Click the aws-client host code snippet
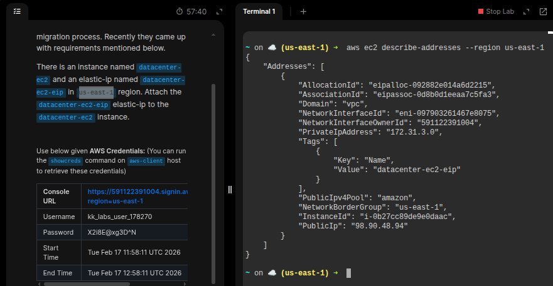Image resolution: width=553 pixels, height=286 pixels. (x=146, y=161)
